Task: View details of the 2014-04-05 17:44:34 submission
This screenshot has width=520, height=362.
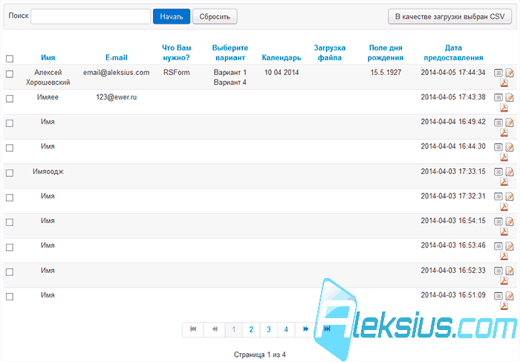Action: click(498, 73)
